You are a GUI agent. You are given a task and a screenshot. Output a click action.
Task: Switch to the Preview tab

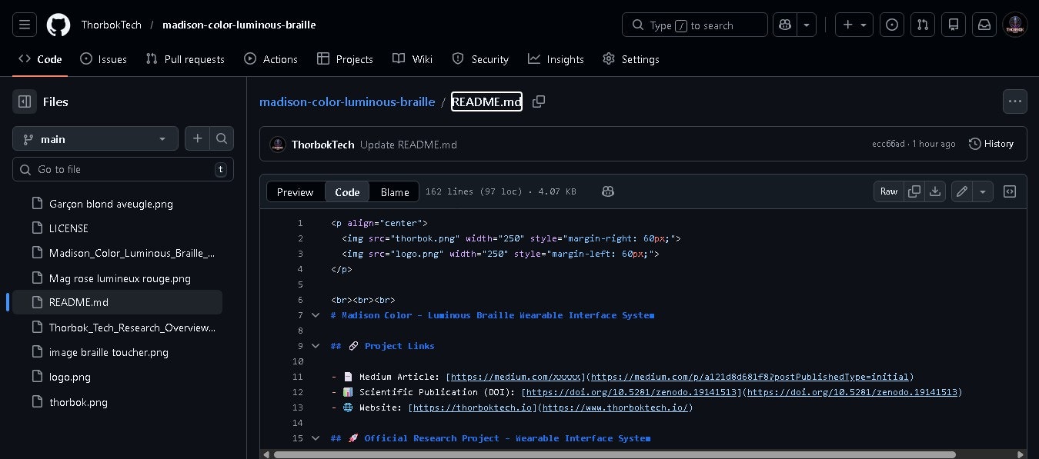[x=296, y=191]
